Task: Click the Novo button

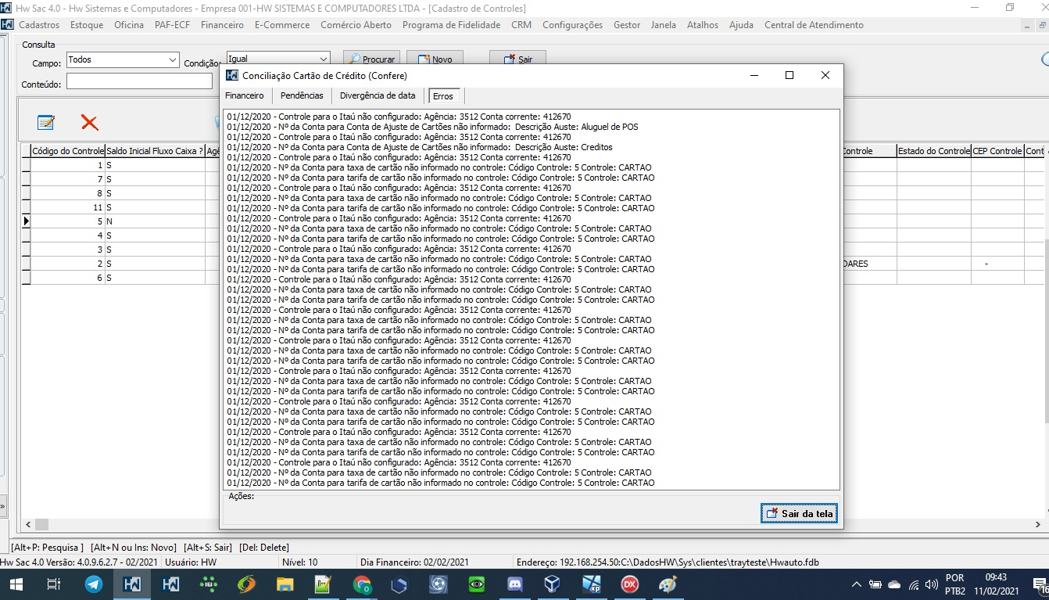Action: point(435,59)
